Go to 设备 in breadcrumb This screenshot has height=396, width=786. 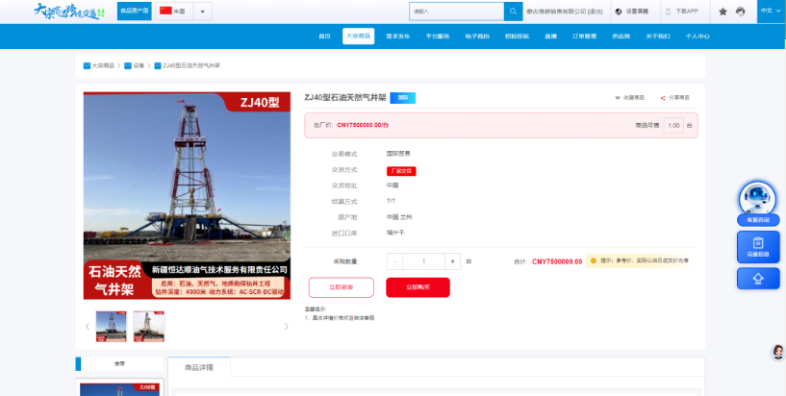pyautogui.click(x=139, y=65)
